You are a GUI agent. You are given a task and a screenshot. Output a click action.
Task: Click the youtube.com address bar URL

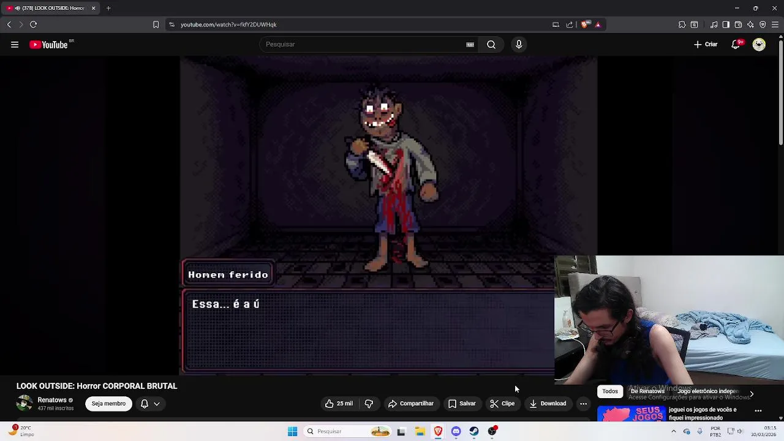click(228, 24)
